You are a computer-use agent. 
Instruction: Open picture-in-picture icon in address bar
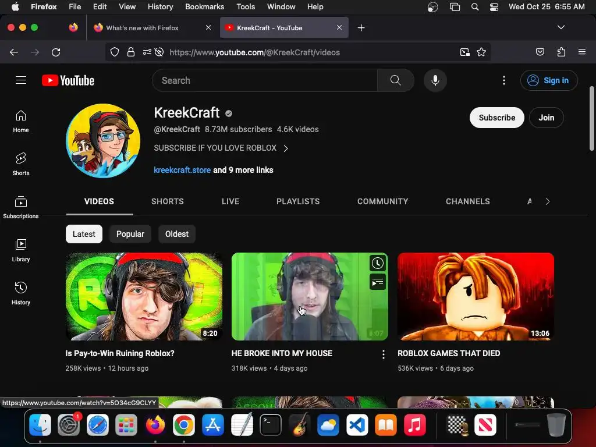point(464,52)
